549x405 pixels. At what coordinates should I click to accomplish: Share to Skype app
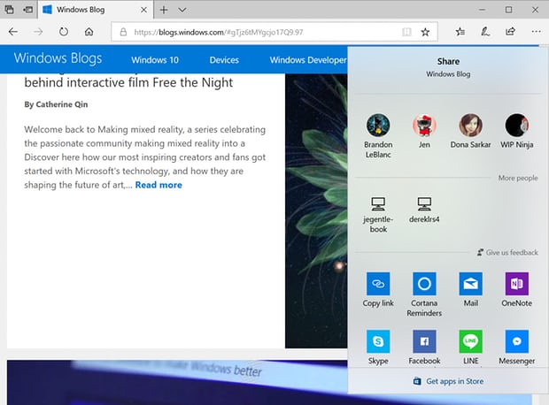pyautogui.click(x=378, y=341)
